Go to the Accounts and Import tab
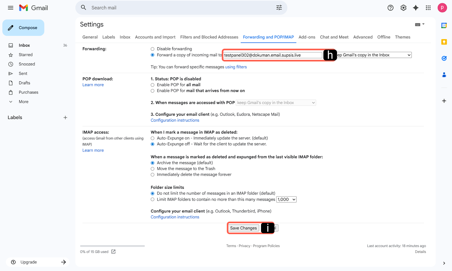 (x=155, y=37)
